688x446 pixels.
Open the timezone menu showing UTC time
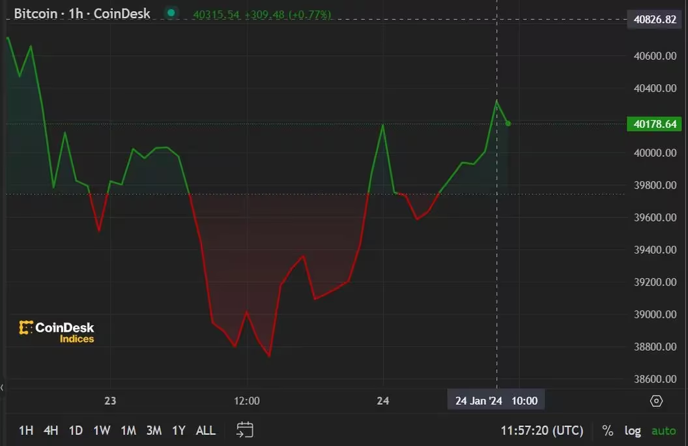tap(541, 430)
